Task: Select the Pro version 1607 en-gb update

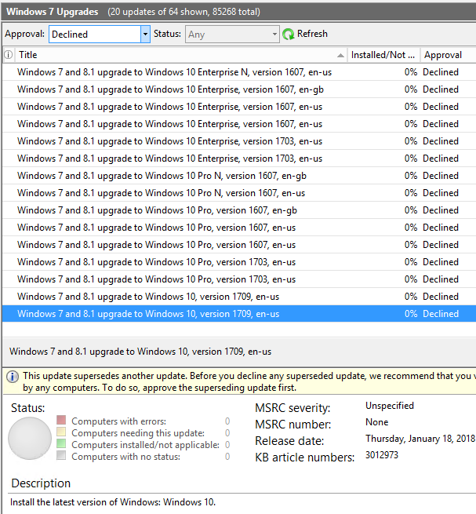Action: pyautogui.click(x=157, y=210)
